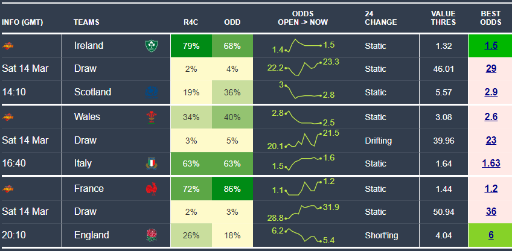The image size is (512, 251).
Task: Click Ireland's green 79% R4C cell
Action: pos(191,46)
